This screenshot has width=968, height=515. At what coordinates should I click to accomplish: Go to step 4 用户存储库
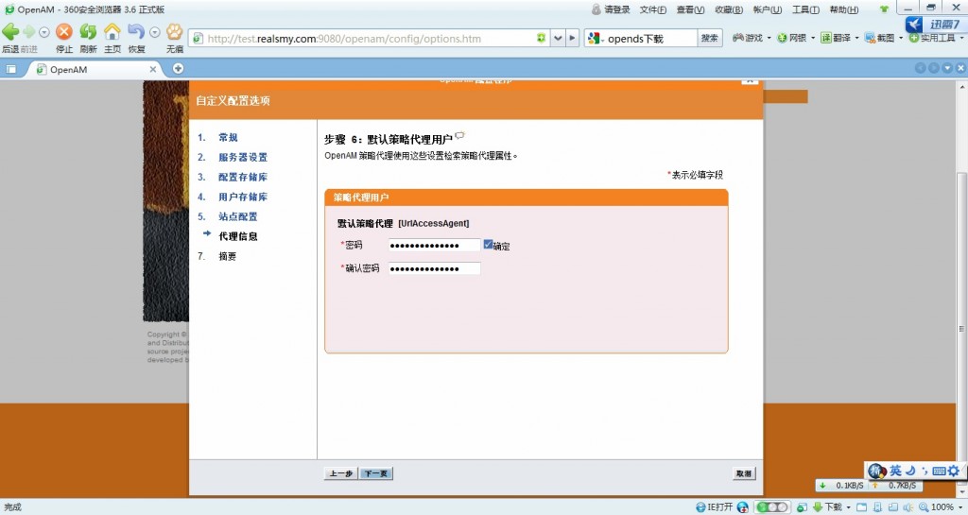tap(243, 197)
